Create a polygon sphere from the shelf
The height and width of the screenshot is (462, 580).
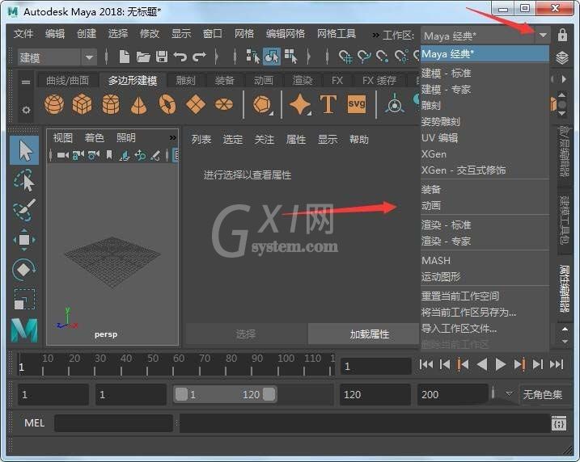[54, 104]
